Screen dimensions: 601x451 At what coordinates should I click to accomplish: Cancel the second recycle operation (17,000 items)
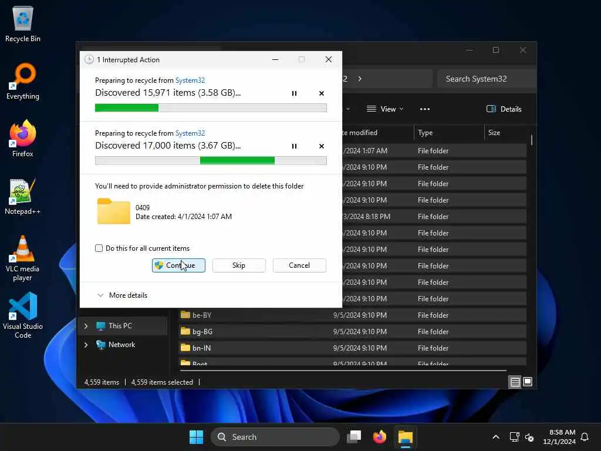pyautogui.click(x=322, y=146)
